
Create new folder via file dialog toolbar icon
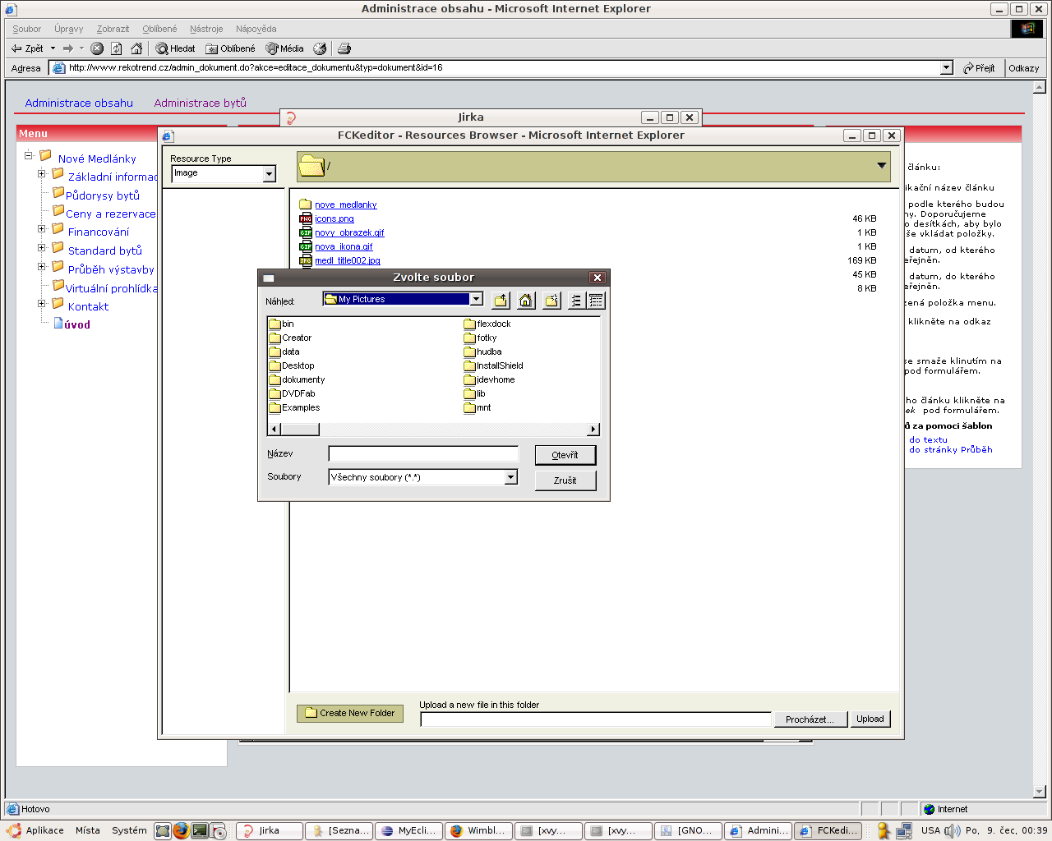pyautogui.click(x=551, y=301)
